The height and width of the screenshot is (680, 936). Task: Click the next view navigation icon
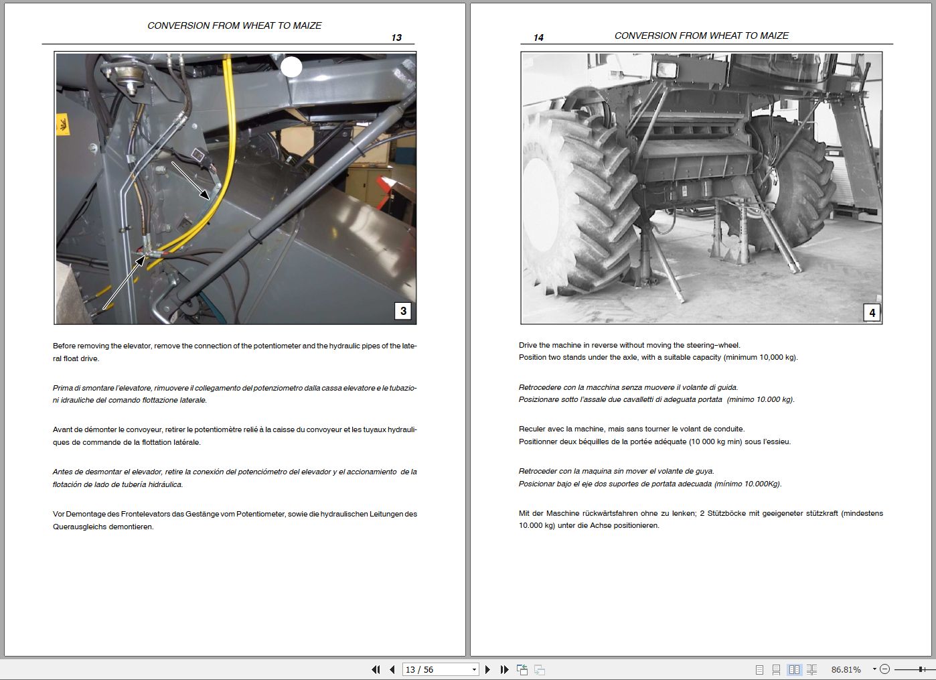click(x=540, y=669)
